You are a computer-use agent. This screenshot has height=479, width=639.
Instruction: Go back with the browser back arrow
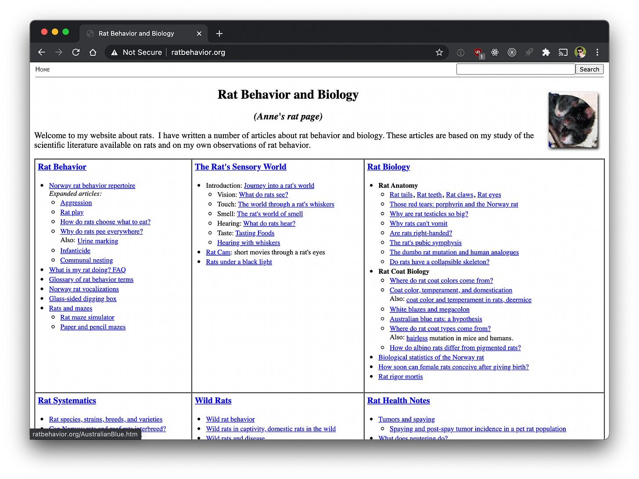[x=42, y=52]
